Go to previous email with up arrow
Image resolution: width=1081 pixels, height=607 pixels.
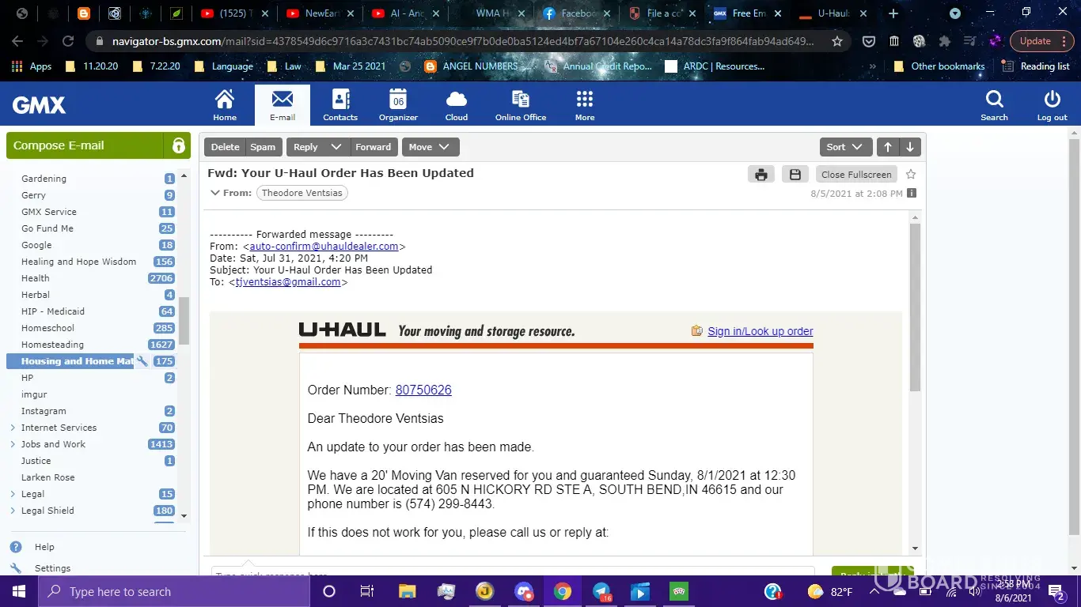[888, 147]
